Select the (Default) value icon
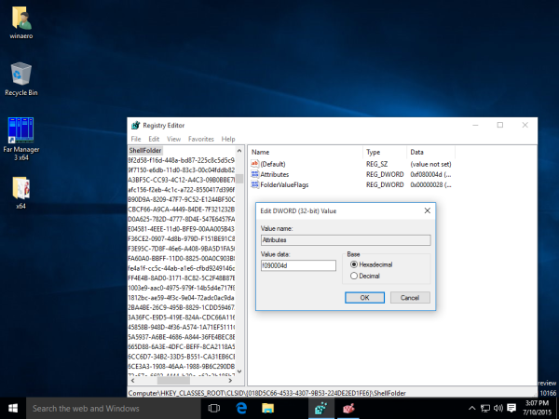The height and width of the screenshot is (419, 559). pyautogui.click(x=254, y=164)
